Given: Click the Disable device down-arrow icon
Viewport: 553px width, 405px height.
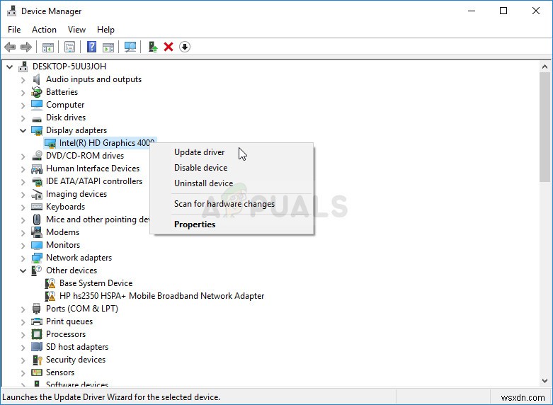Looking at the screenshot, I should click(x=185, y=47).
